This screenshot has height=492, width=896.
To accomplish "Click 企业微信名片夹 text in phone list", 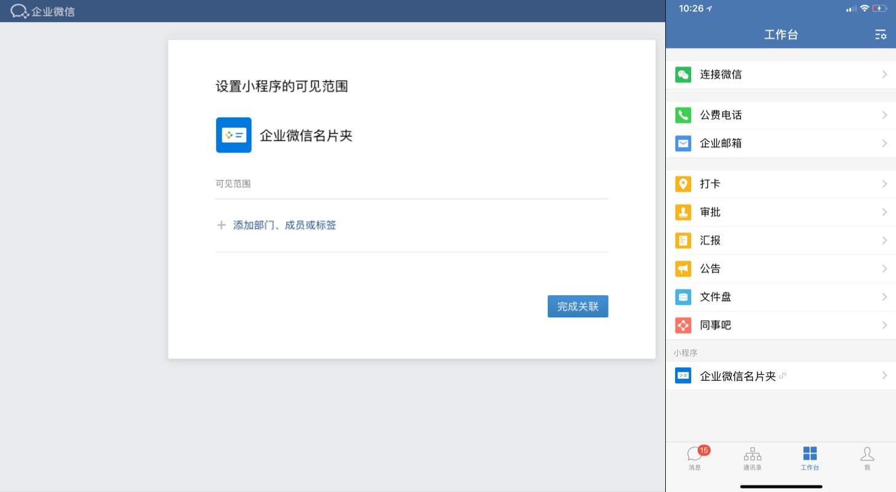I will (x=738, y=376).
